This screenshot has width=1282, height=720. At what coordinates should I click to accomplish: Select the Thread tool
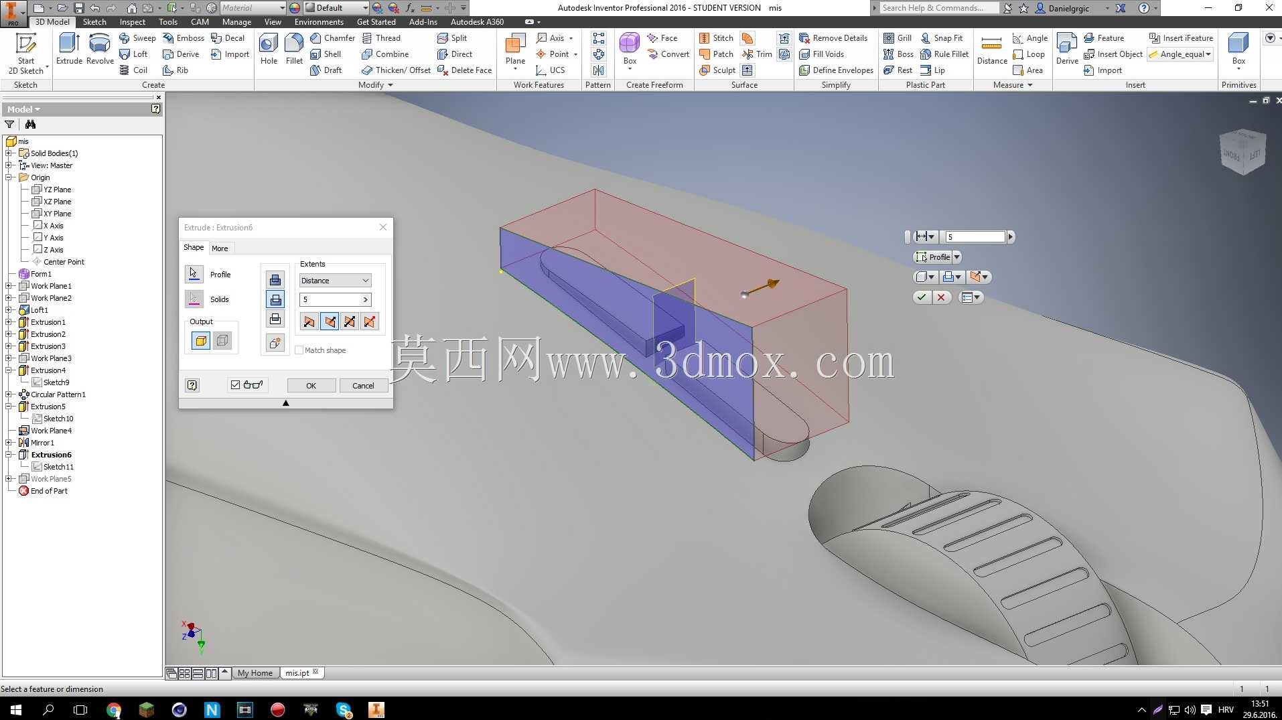381,38
